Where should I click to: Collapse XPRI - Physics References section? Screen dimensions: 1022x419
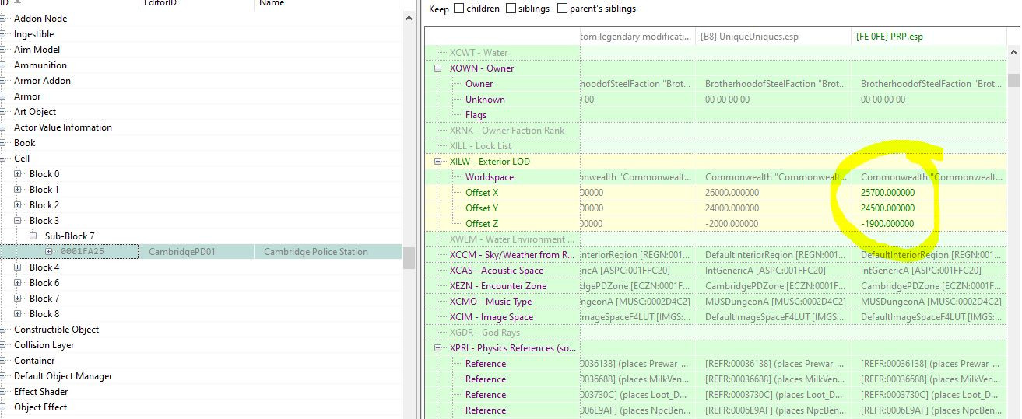coord(439,348)
